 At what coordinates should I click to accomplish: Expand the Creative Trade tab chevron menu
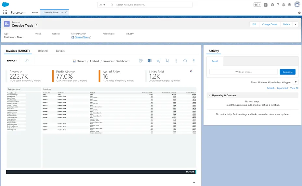pyautogui.click(x=62, y=13)
